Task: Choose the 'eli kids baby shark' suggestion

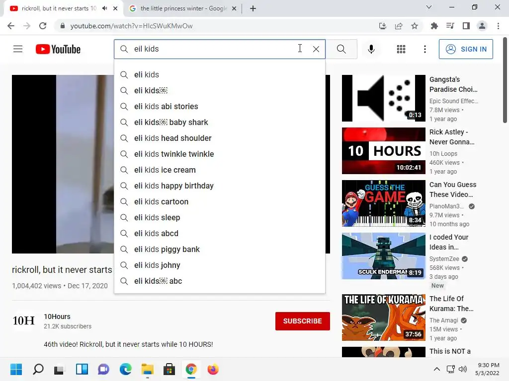Action: (x=220, y=122)
